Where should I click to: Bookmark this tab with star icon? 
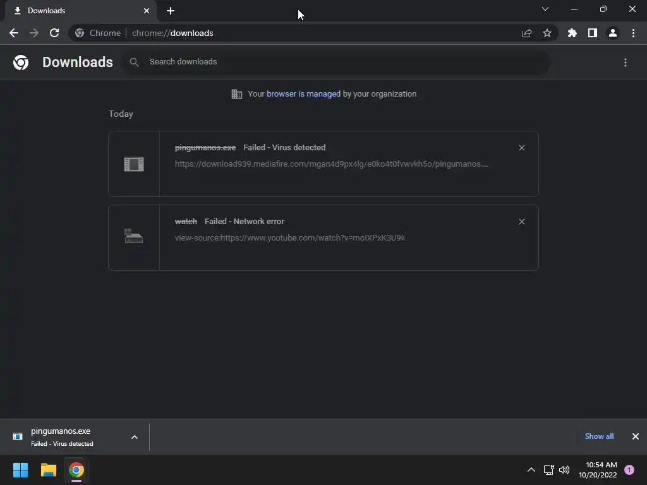(547, 33)
